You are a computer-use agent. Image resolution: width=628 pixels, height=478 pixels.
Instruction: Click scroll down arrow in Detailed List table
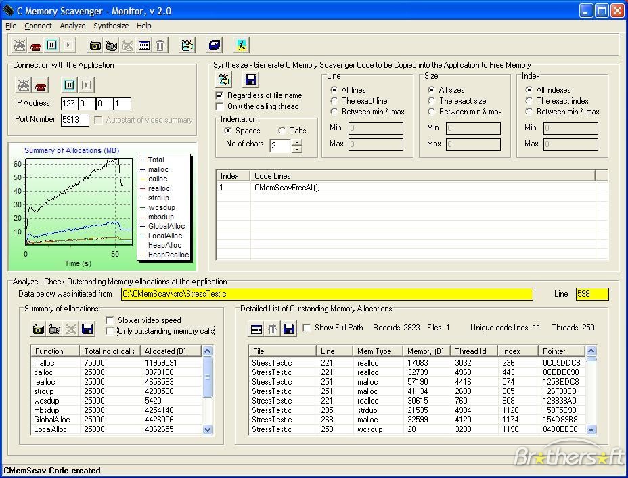click(591, 429)
